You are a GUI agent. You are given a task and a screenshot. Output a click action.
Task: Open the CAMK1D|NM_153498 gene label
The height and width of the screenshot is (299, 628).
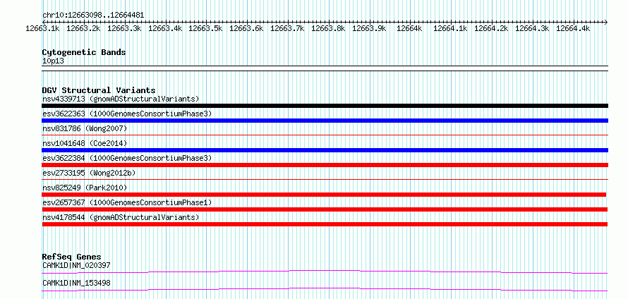click(x=76, y=283)
